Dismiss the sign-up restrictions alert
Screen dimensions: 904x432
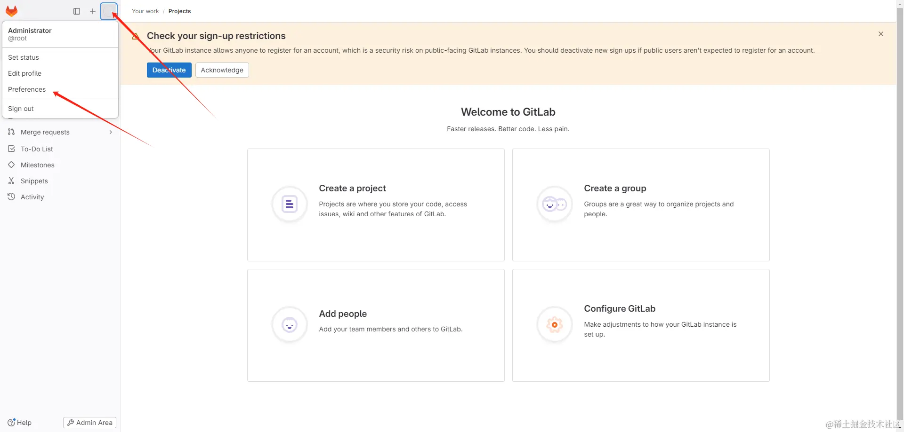[x=881, y=34]
